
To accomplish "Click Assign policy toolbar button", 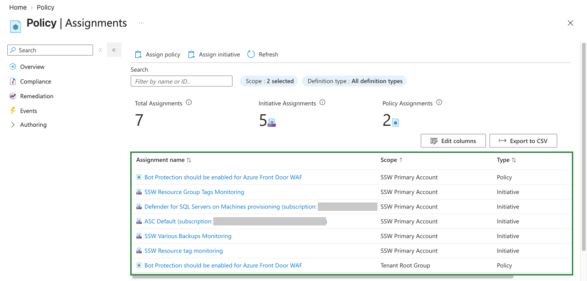I will pyautogui.click(x=157, y=54).
